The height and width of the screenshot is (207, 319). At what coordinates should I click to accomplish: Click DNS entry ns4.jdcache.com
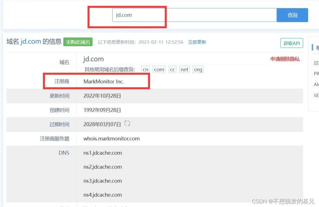coord(102,195)
